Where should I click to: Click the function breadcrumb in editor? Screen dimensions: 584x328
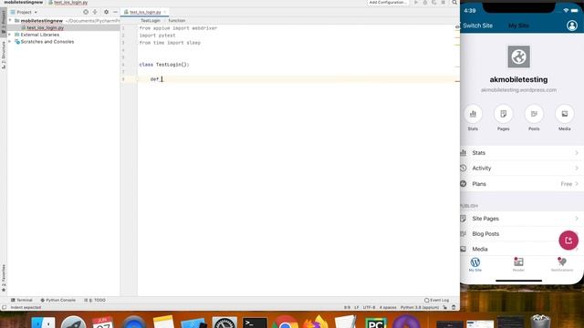pos(176,20)
